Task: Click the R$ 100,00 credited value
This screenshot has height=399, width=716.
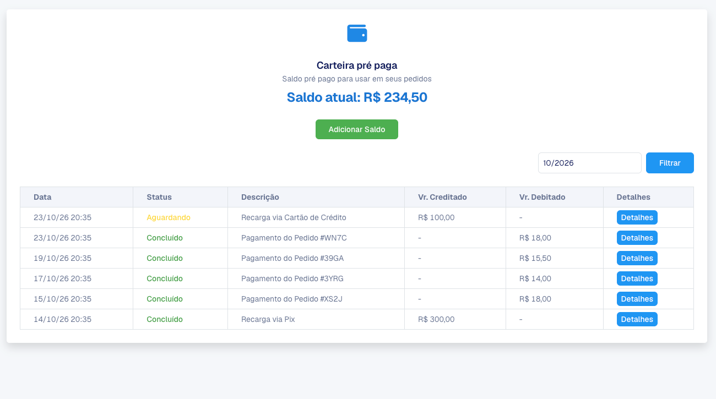Action: [436, 217]
